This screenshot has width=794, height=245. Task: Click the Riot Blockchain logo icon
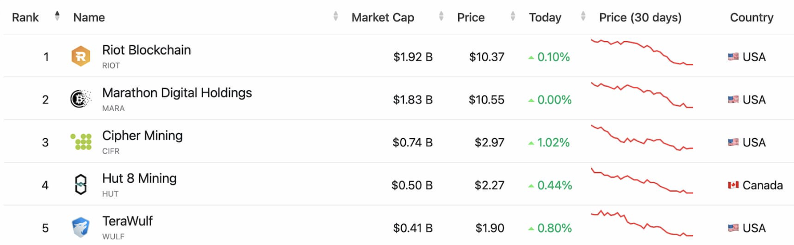click(81, 56)
